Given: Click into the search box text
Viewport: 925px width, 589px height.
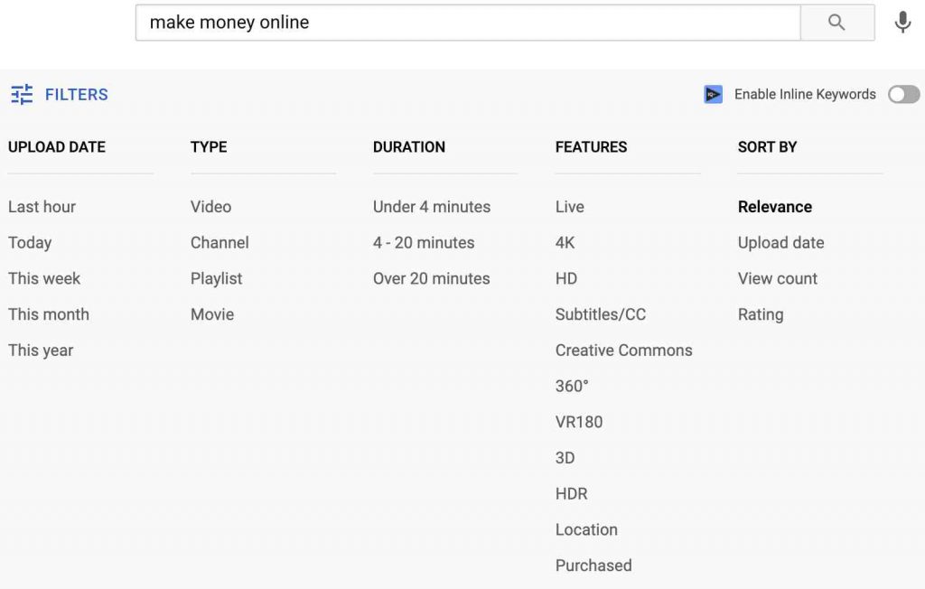Looking at the screenshot, I should [x=468, y=23].
